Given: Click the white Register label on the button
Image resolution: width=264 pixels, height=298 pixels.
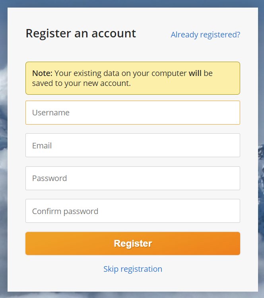Looking at the screenshot, I should (x=133, y=243).
